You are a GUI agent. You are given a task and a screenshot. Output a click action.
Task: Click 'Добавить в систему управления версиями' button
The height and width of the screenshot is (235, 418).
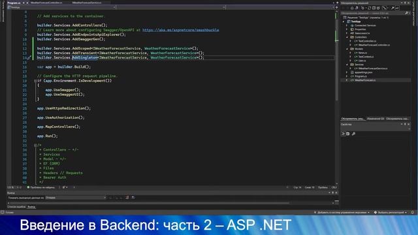point(342,213)
